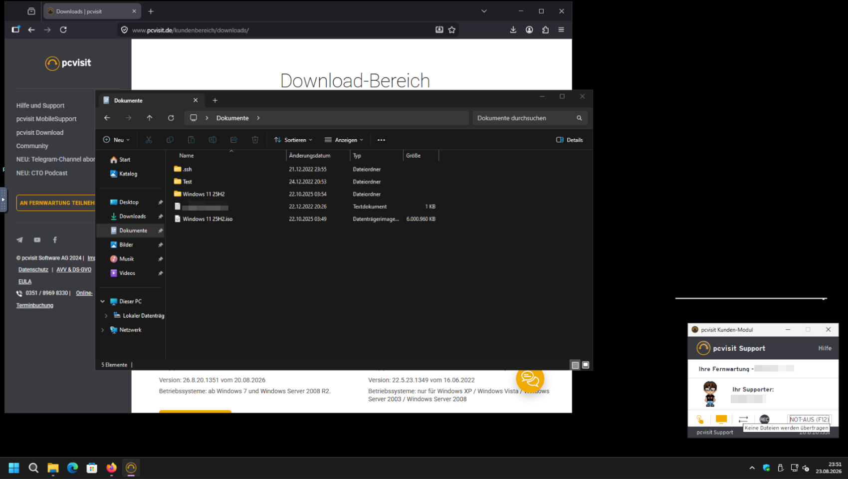Screen dimensions: 848x479
Task: Click the REC recording icon in pcvisit
Action: (764, 419)
